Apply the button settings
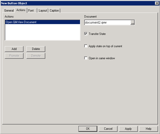This screenshot has width=160, height=134. tap(128, 129)
